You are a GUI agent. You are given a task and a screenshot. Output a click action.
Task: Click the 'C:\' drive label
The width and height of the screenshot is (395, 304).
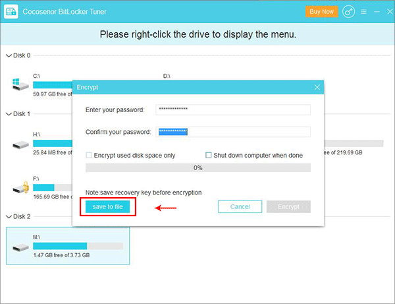click(36, 76)
